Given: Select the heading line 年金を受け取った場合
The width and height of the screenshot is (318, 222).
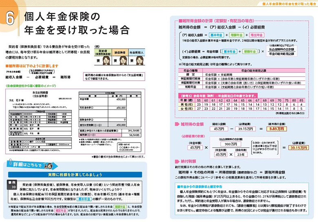Looking at the screenshot, I should [77, 30].
